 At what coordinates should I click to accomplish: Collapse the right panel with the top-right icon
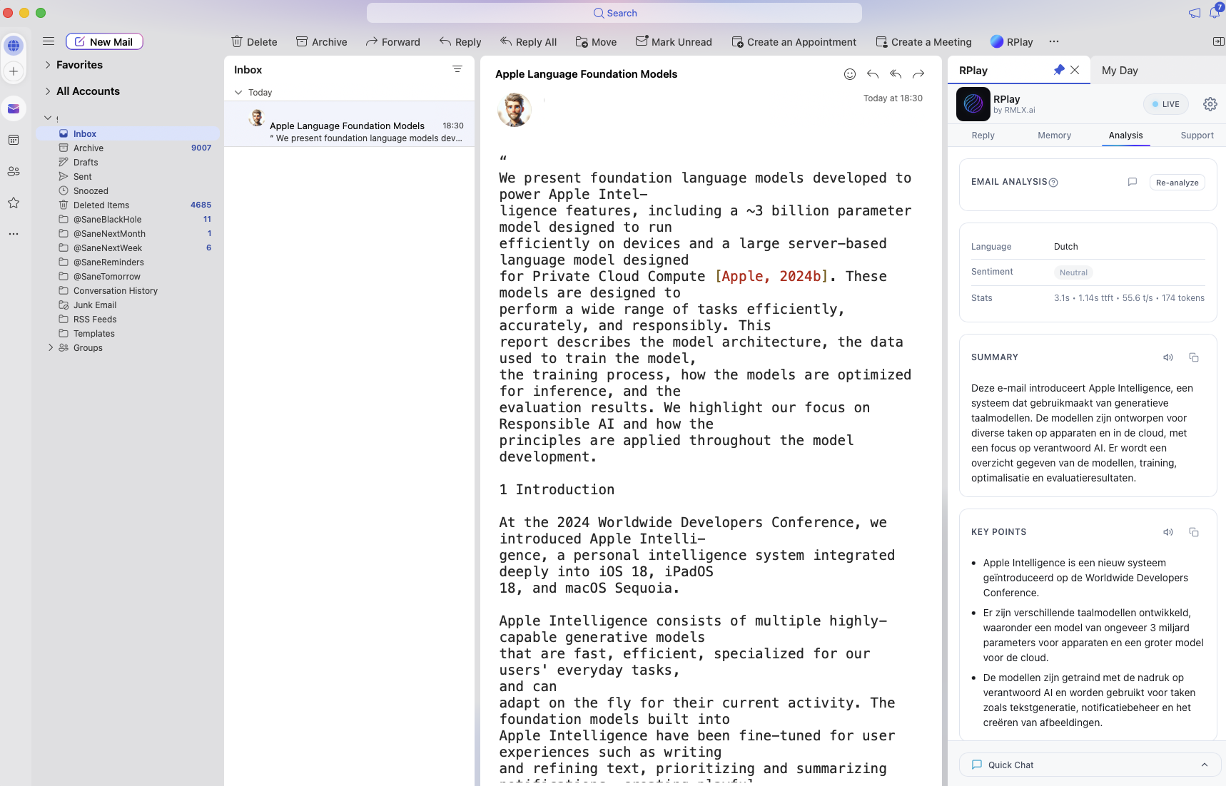tap(1218, 42)
